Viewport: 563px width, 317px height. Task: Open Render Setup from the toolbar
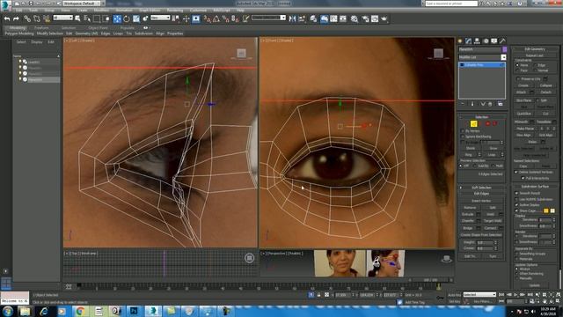coord(365,18)
